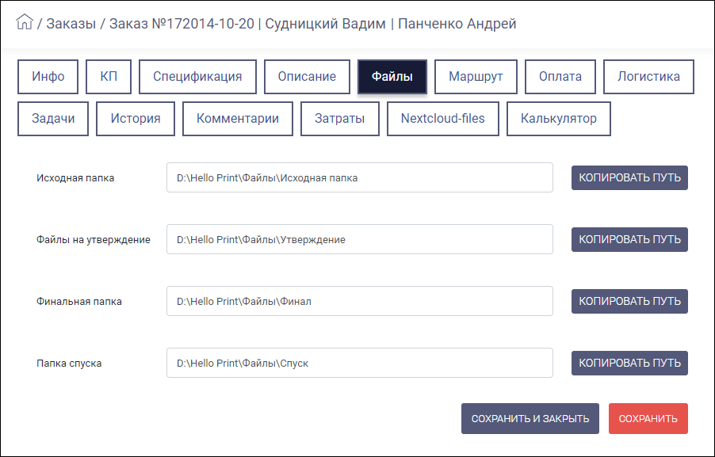The image size is (715, 457).
Task: Click the Сохранить и закрыть button
Action: click(x=530, y=419)
